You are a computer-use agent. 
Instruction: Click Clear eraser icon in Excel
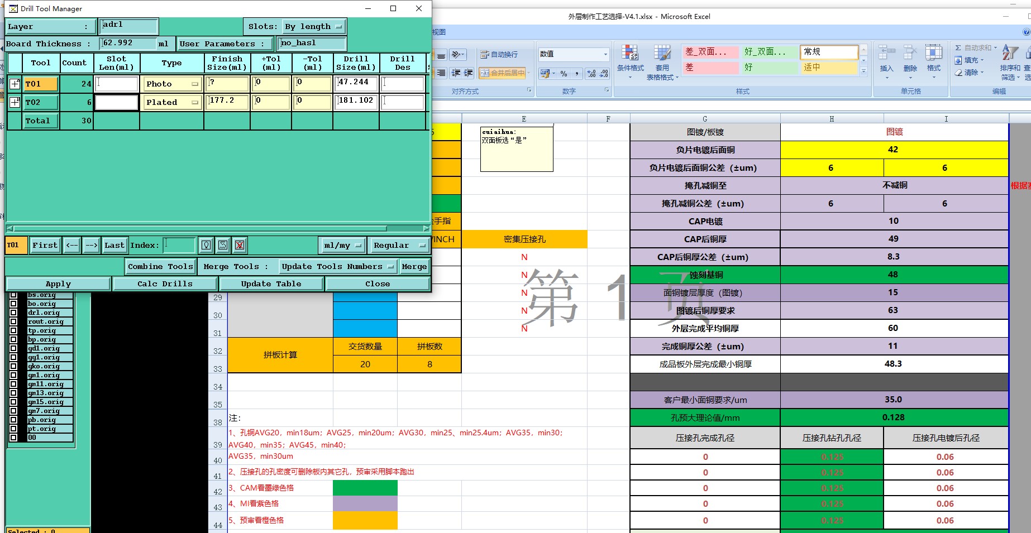click(x=958, y=73)
